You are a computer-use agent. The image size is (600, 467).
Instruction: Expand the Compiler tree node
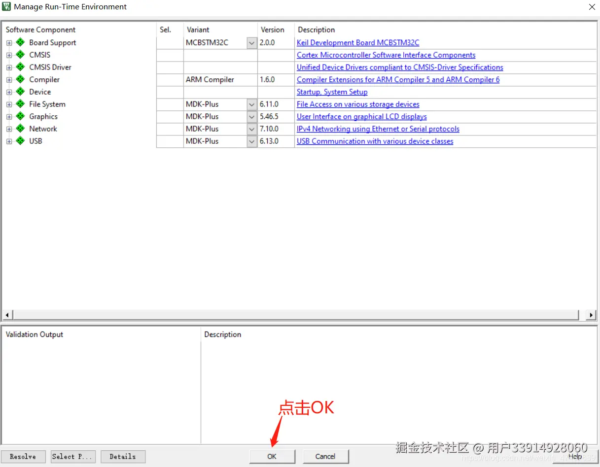[x=9, y=80]
